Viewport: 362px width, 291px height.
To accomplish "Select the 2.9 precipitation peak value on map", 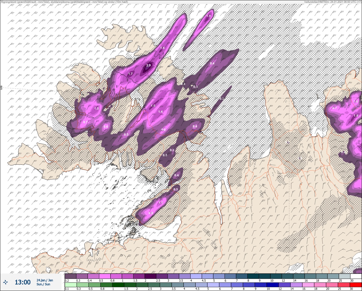I will [x=148, y=66].
